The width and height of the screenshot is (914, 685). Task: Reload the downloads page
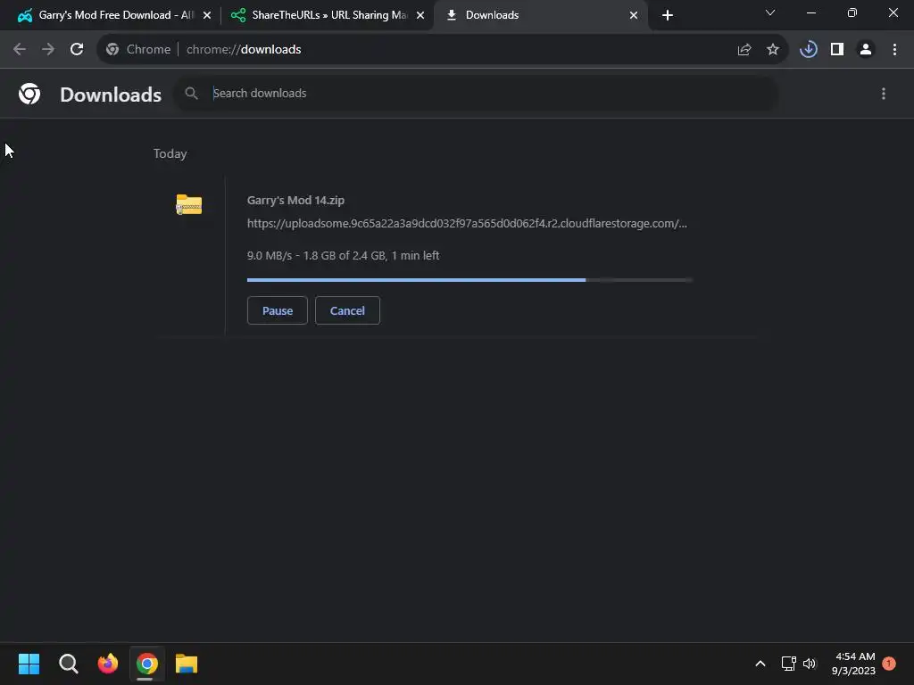pos(77,50)
